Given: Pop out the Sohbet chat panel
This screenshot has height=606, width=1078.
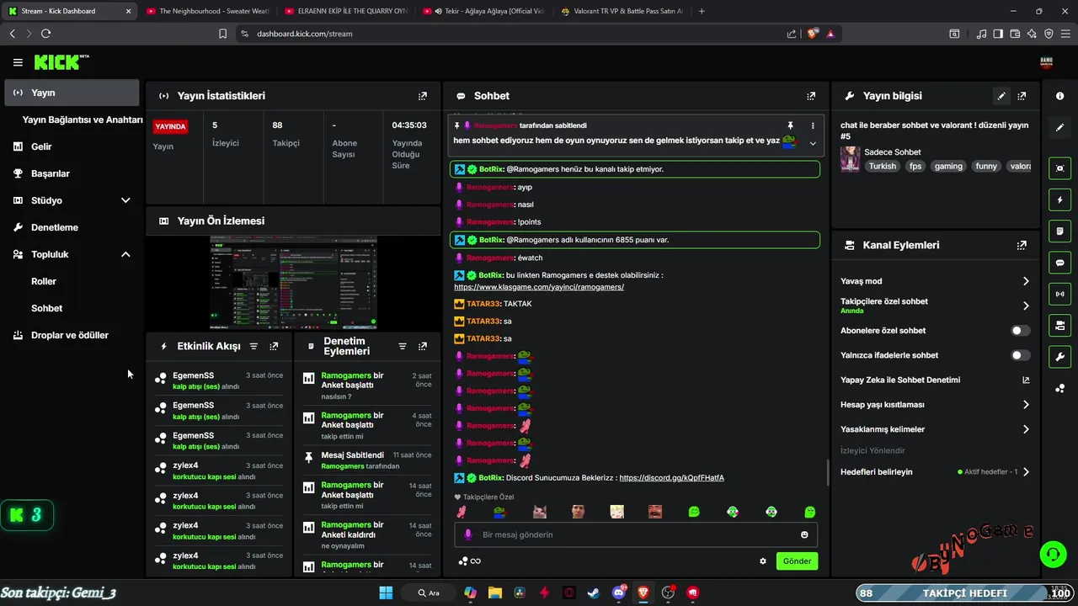Looking at the screenshot, I should tap(811, 96).
